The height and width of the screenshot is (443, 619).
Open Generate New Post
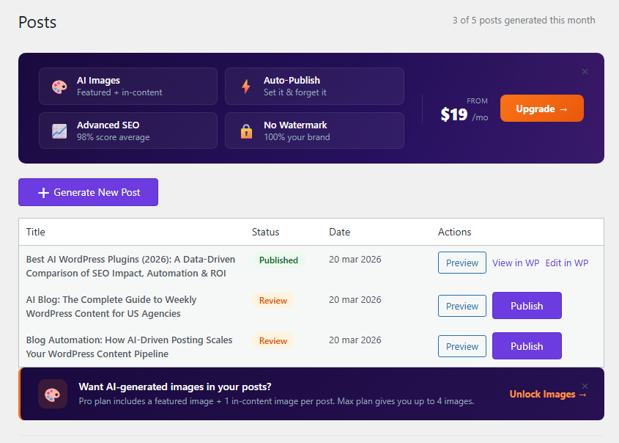[88, 192]
